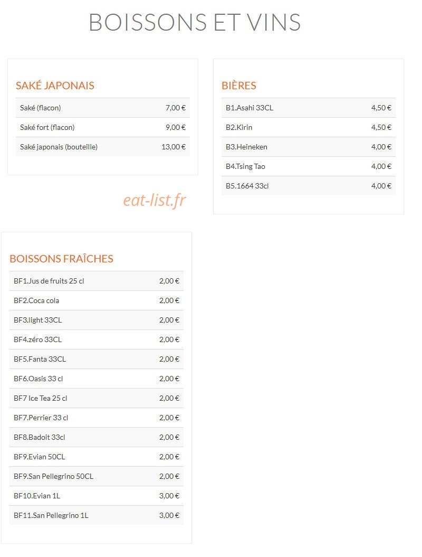Open the eat-list.fr watermark link
Image resolution: width=422 pixels, height=557 pixels.
[155, 200]
